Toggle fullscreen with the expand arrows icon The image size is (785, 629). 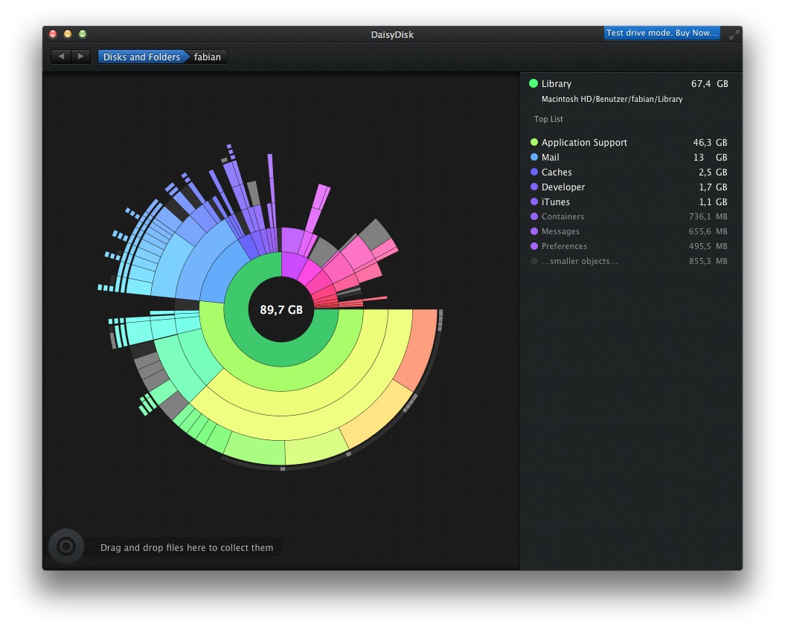(x=734, y=34)
